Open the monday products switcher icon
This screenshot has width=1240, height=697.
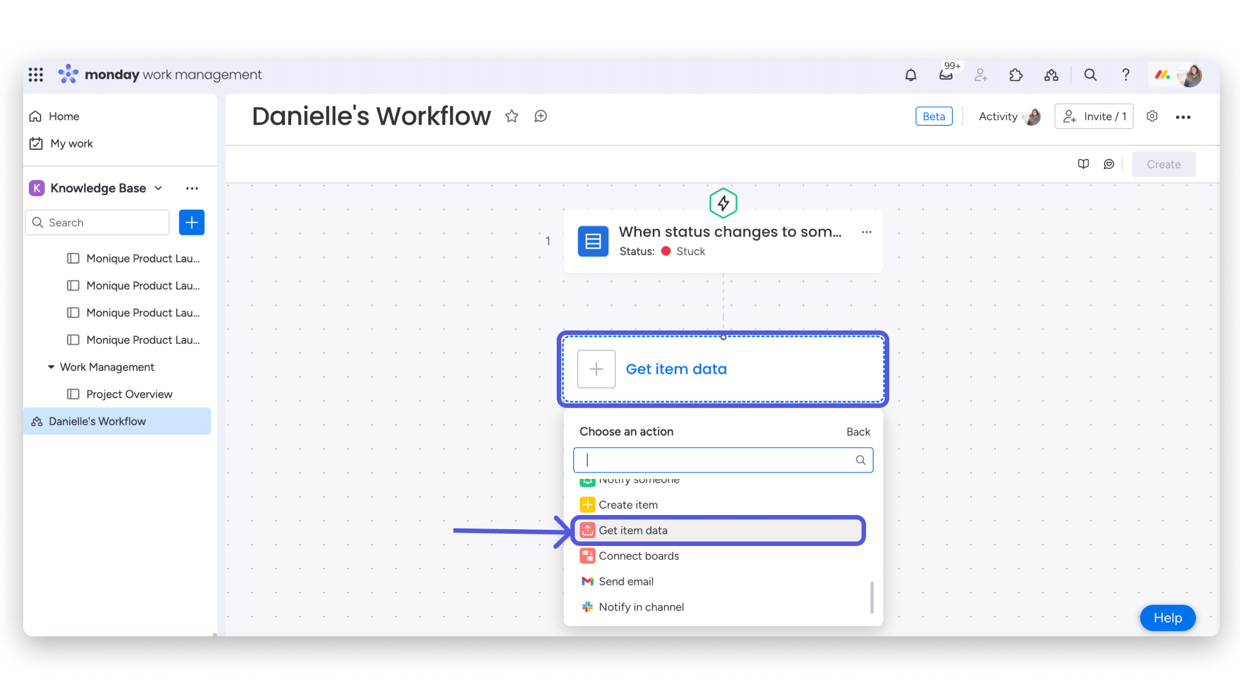click(x=1162, y=75)
